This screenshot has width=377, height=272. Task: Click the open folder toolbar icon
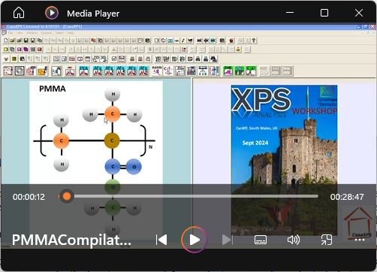[13, 41]
